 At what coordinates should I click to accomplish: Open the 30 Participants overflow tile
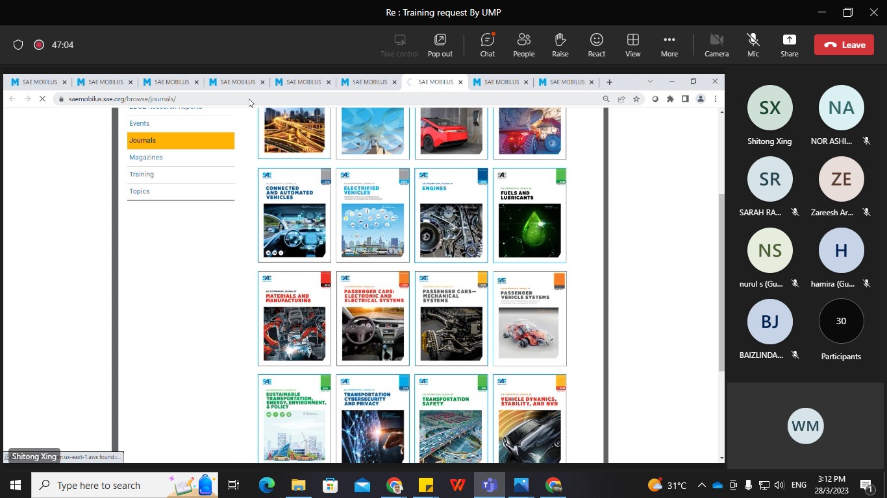[x=841, y=321]
